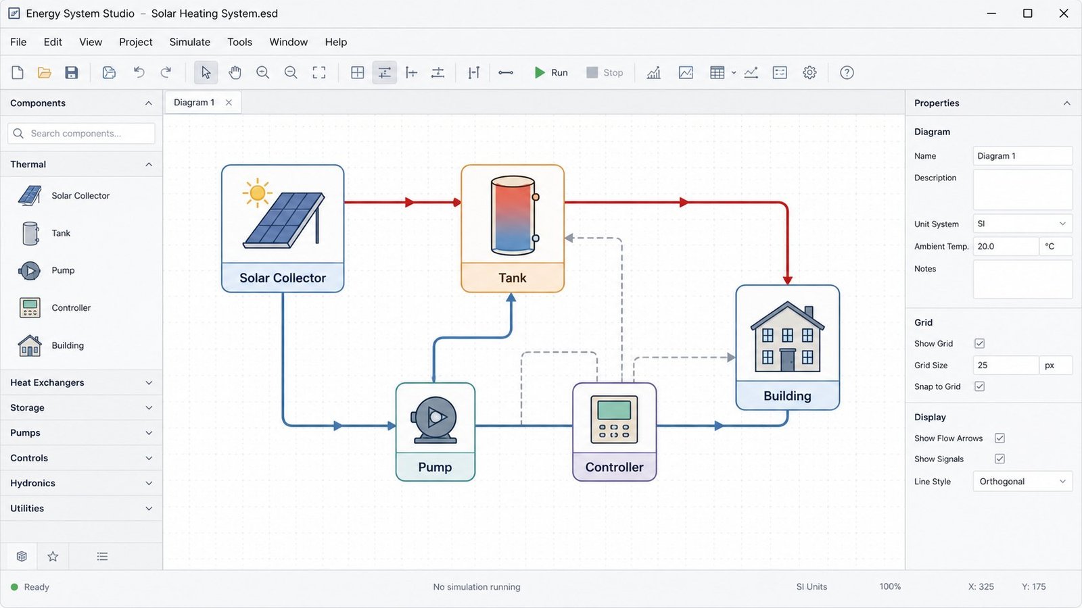Open the table icon dropdown arrow
1082x608 pixels.
click(734, 72)
